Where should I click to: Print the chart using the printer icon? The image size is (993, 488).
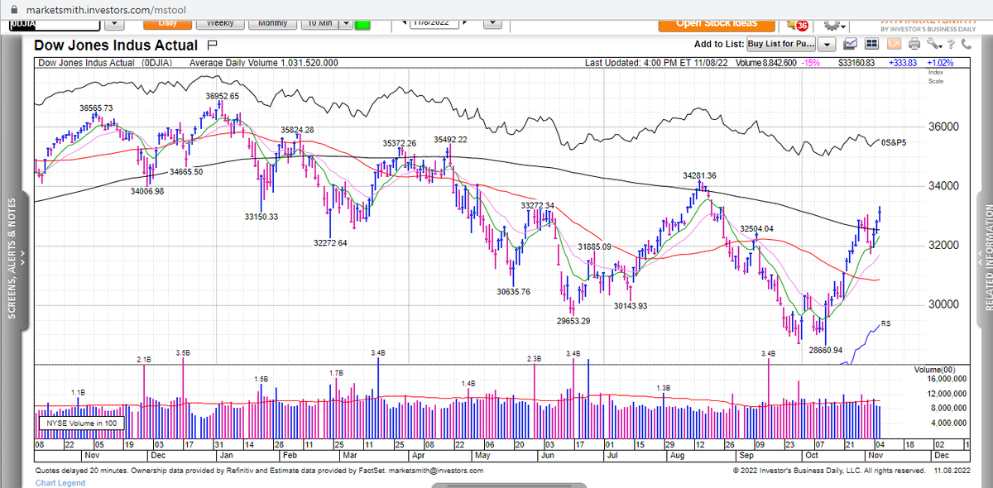914,43
